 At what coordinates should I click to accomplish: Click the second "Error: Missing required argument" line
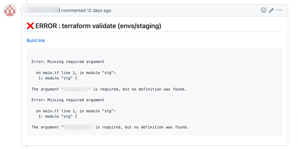[x=68, y=100]
